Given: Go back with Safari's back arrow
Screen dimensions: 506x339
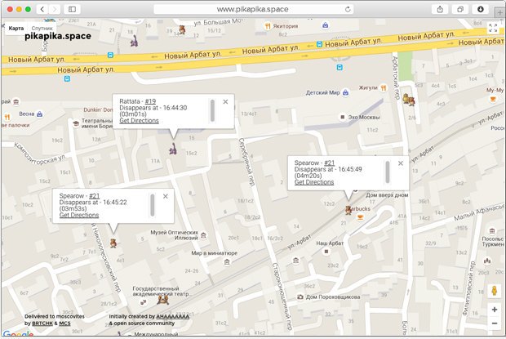Looking at the screenshot, I should (x=42, y=9).
